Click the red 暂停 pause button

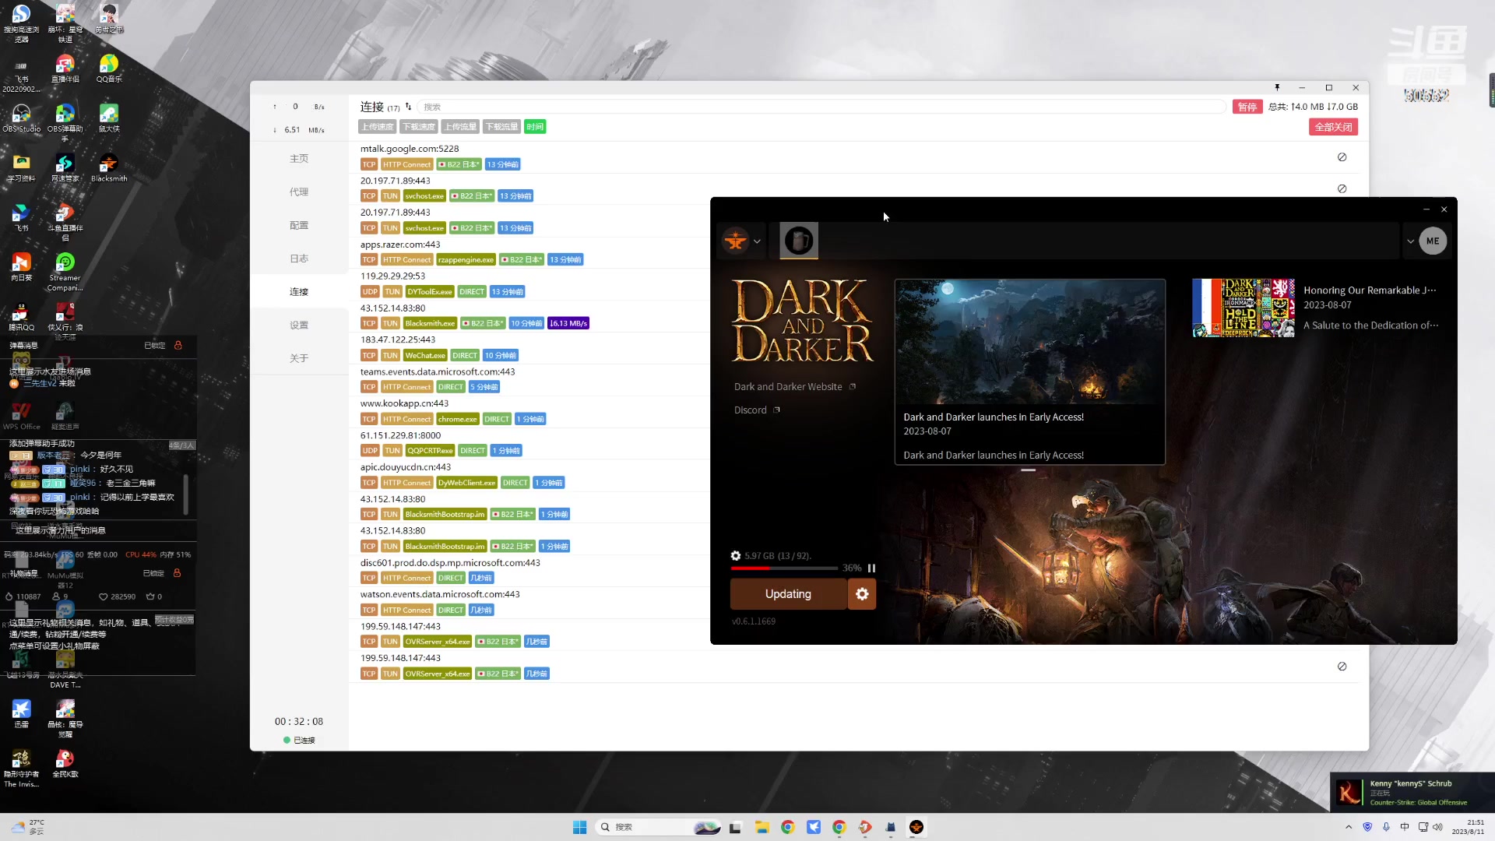[1247, 107]
